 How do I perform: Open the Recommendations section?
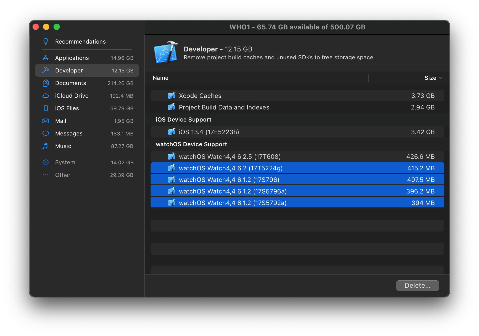[87, 41]
